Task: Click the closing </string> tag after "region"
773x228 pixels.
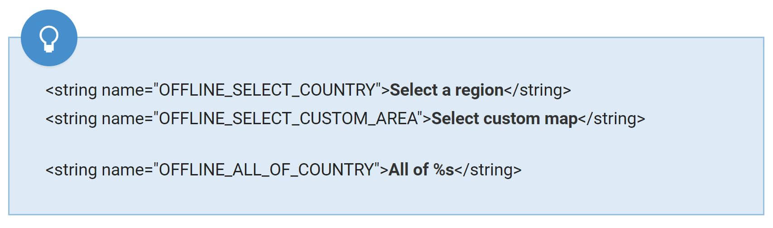Action: (x=538, y=90)
